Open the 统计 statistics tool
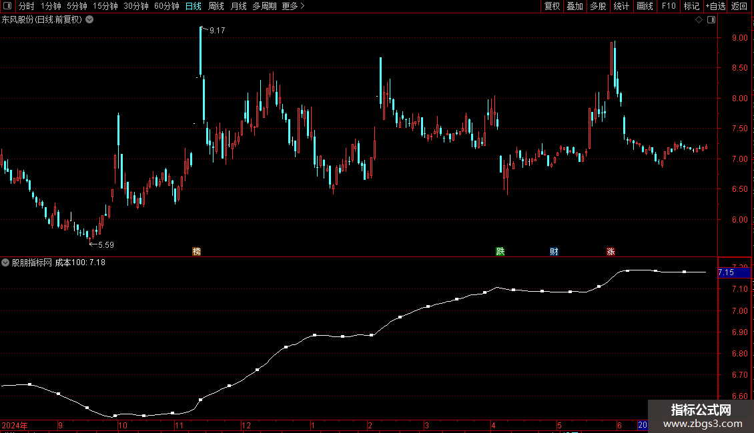Screen dimensions: 754x433 click(621, 6)
